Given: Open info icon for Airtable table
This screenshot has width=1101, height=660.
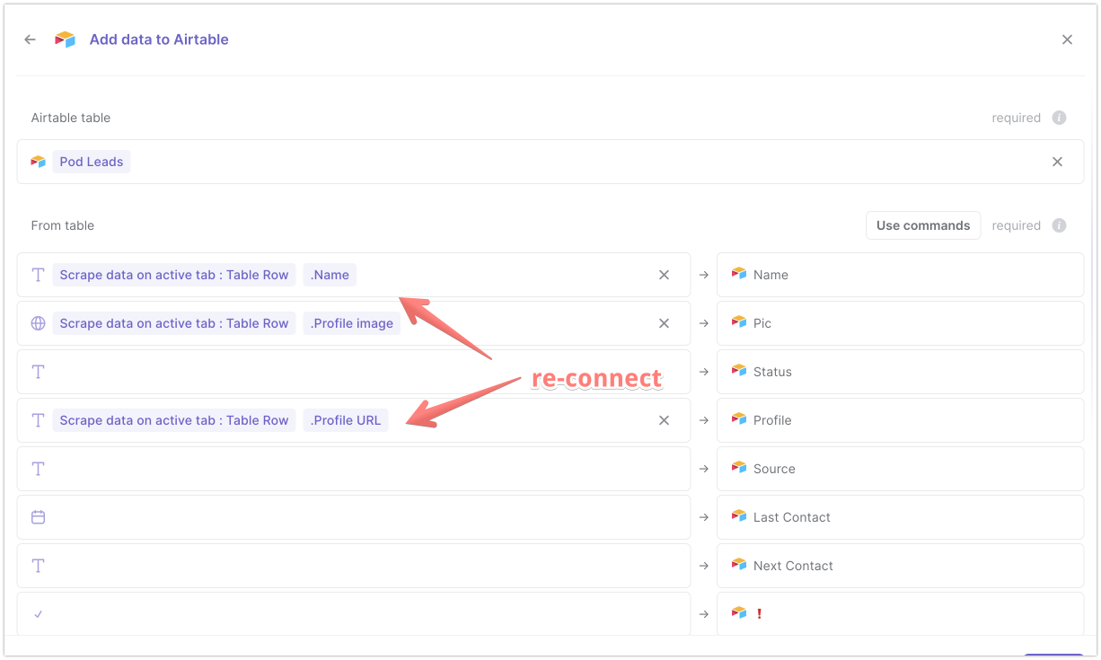Looking at the screenshot, I should [x=1059, y=118].
